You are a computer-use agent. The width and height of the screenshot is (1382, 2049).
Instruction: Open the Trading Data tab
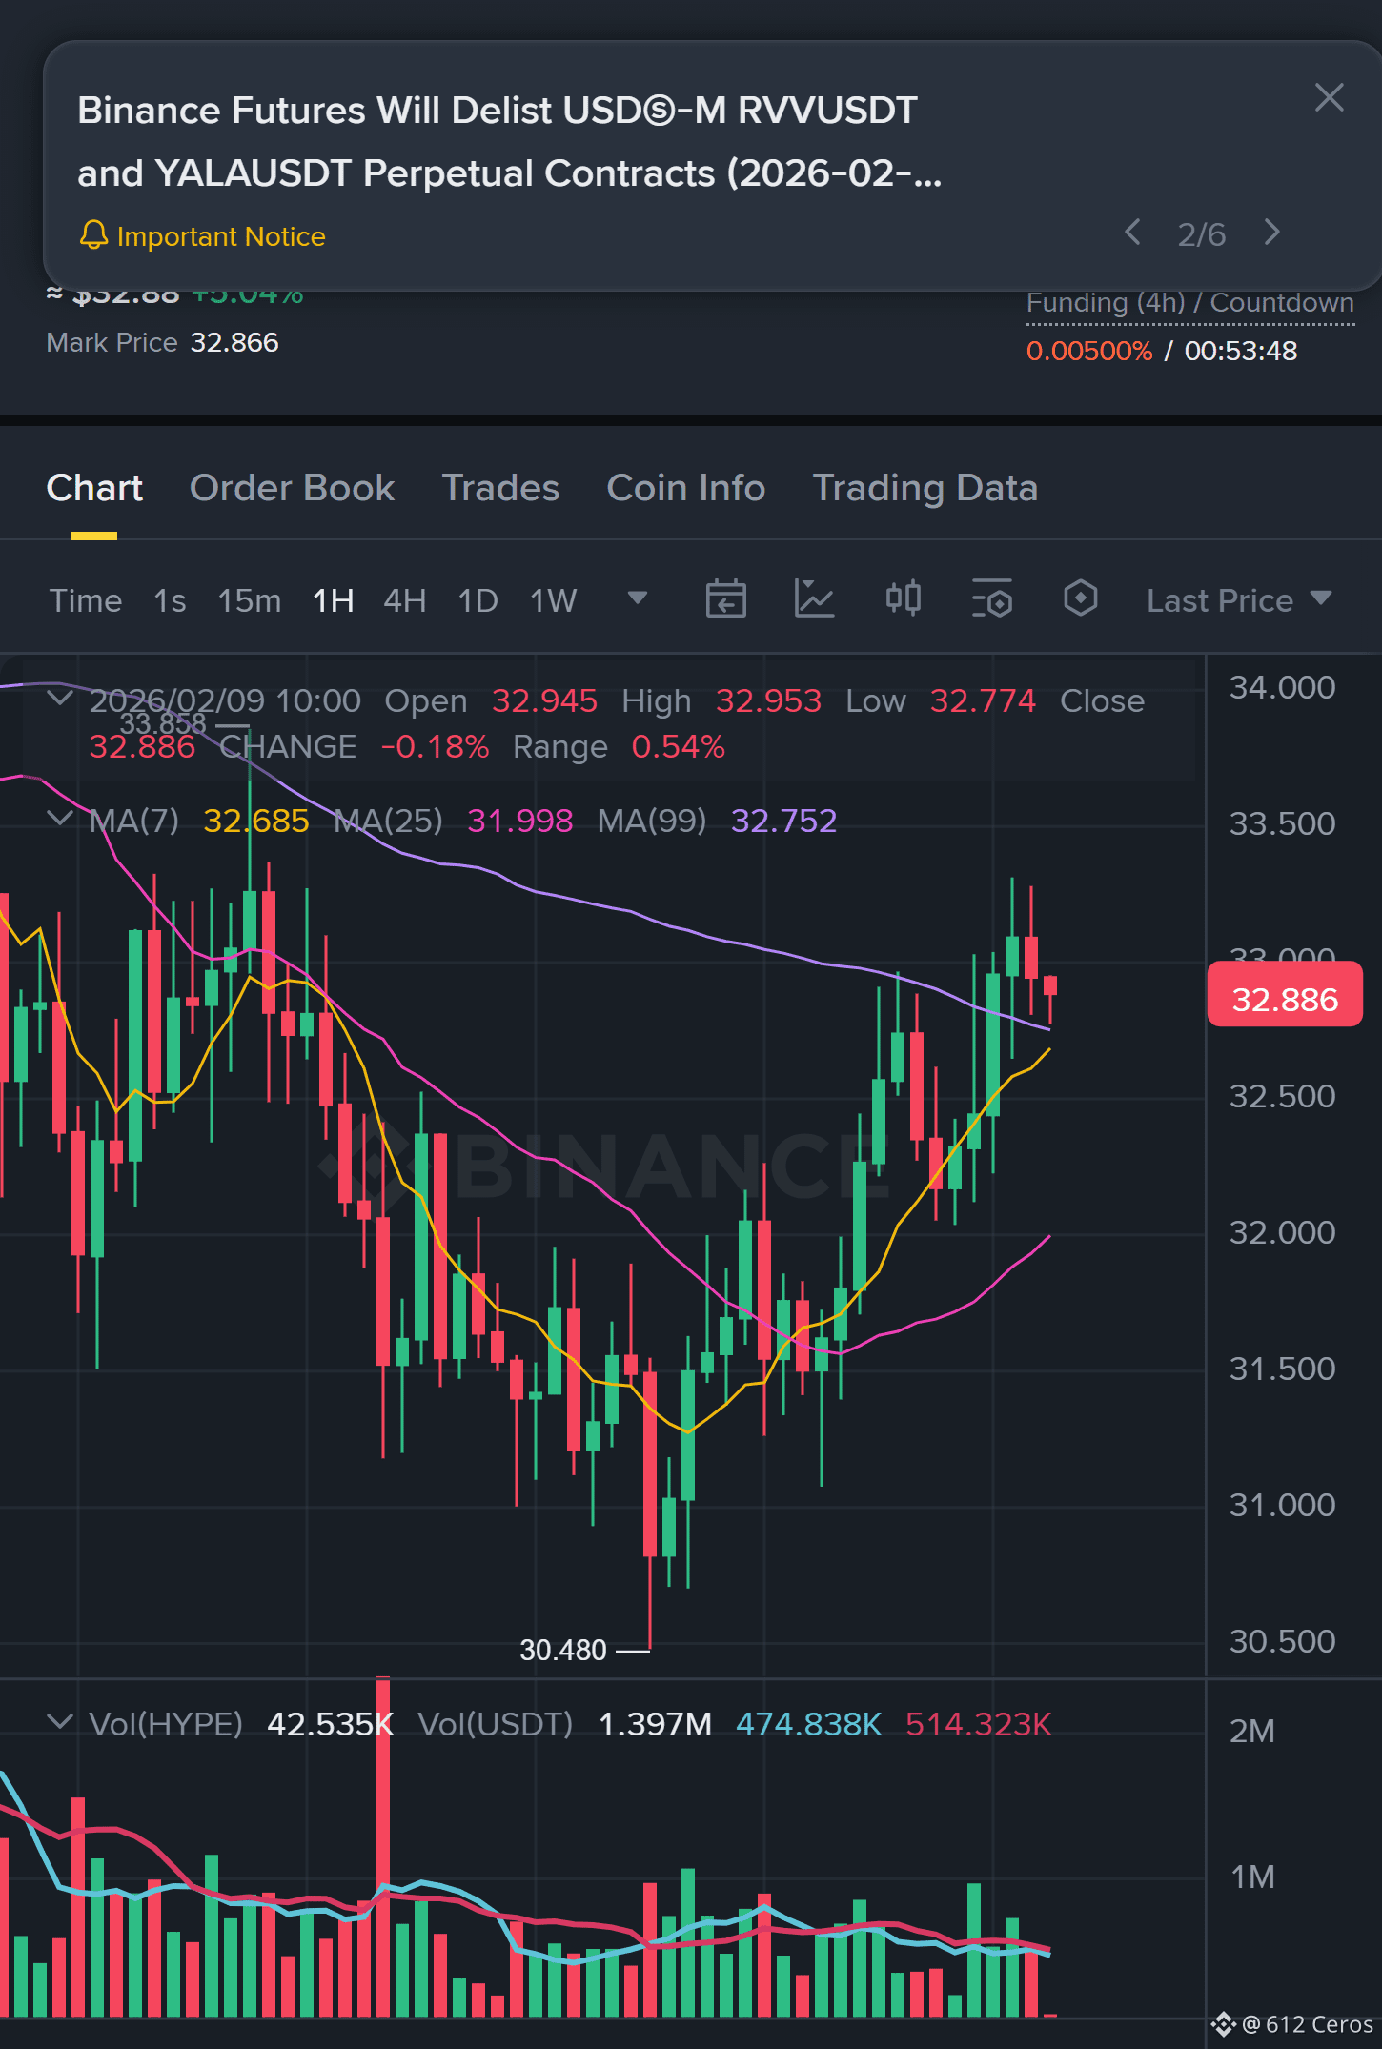(x=925, y=488)
